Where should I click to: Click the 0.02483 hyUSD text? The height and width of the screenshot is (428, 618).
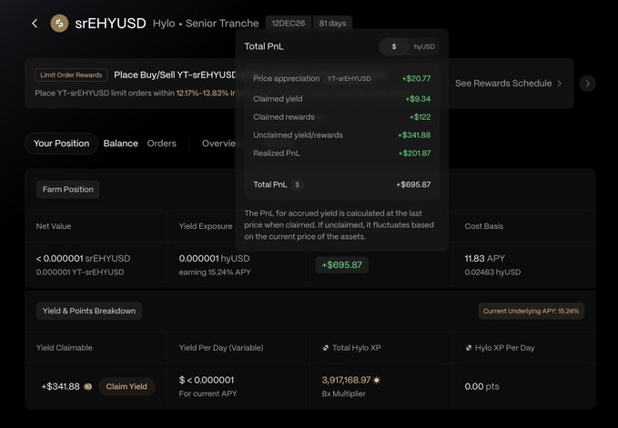492,273
